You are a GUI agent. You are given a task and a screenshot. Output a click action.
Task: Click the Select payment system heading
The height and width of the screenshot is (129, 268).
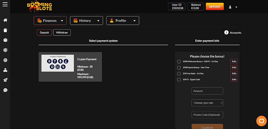(x=103, y=41)
